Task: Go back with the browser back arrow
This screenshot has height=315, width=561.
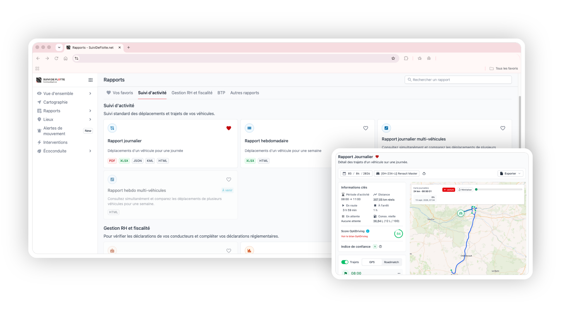Action: tap(38, 58)
